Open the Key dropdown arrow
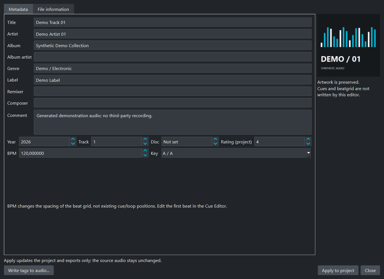384x279 pixels. click(x=309, y=153)
